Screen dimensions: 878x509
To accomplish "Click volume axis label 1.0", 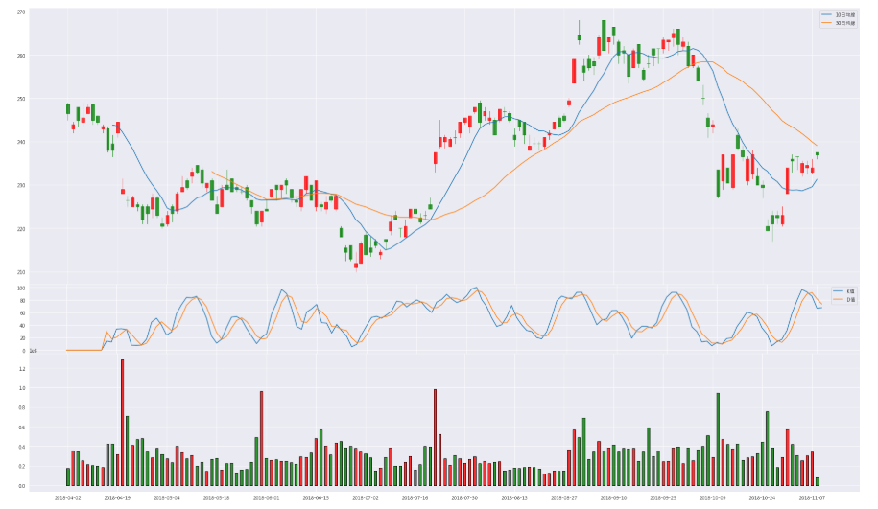I will pyautogui.click(x=22, y=388).
